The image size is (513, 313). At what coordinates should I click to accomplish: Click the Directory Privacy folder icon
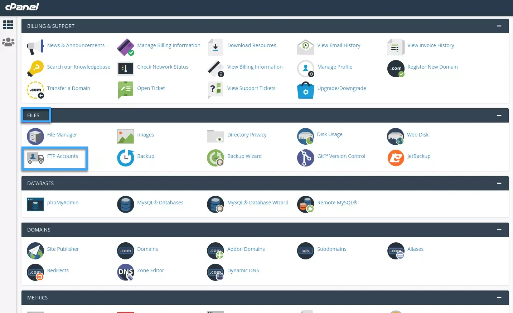click(x=216, y=136)
